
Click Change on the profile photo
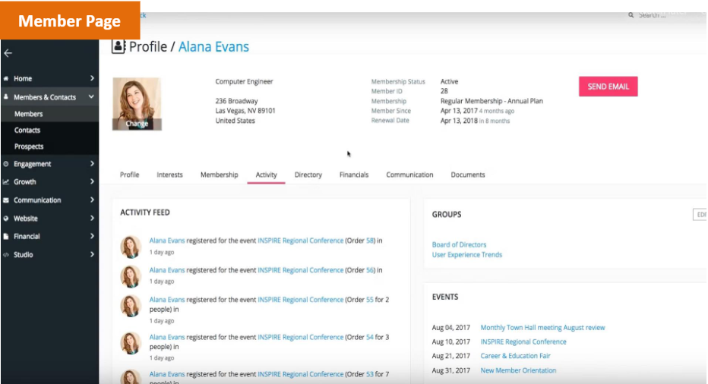(x=137, y=124)
